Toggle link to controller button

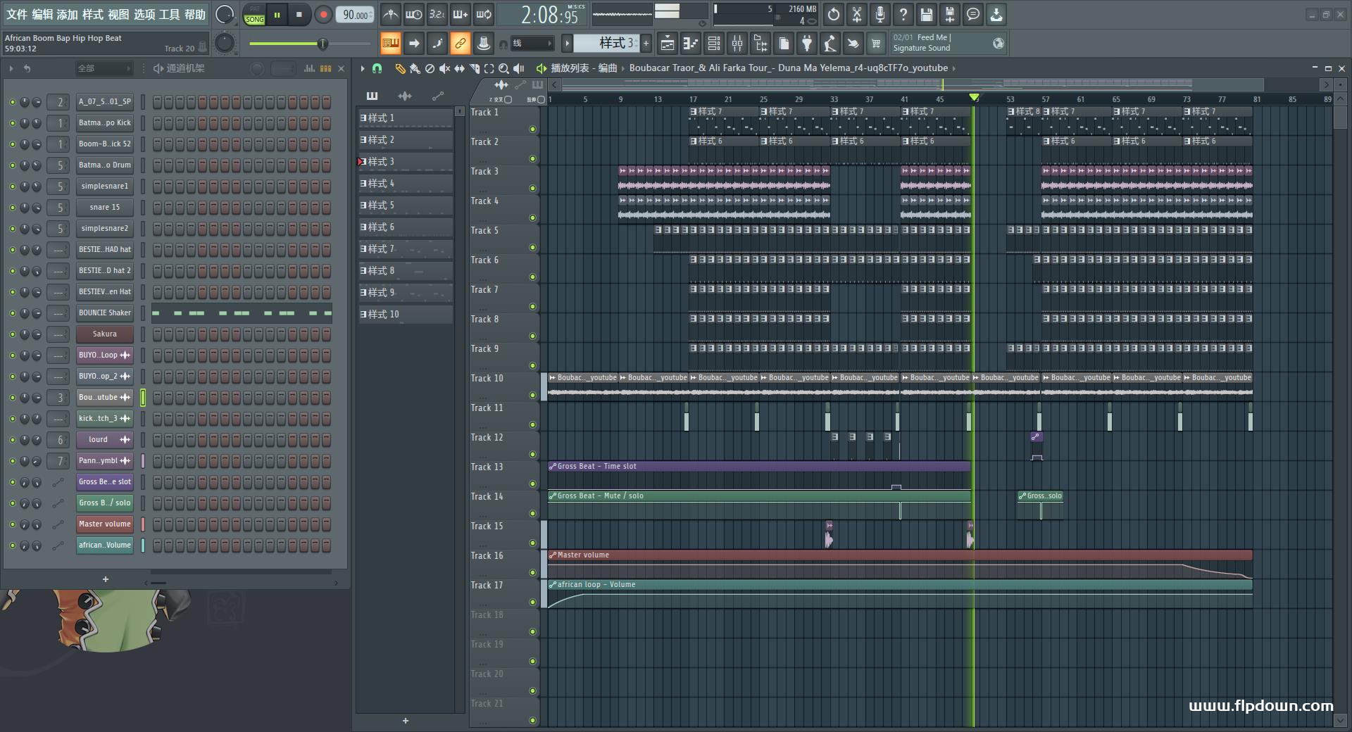click(460, 44)
